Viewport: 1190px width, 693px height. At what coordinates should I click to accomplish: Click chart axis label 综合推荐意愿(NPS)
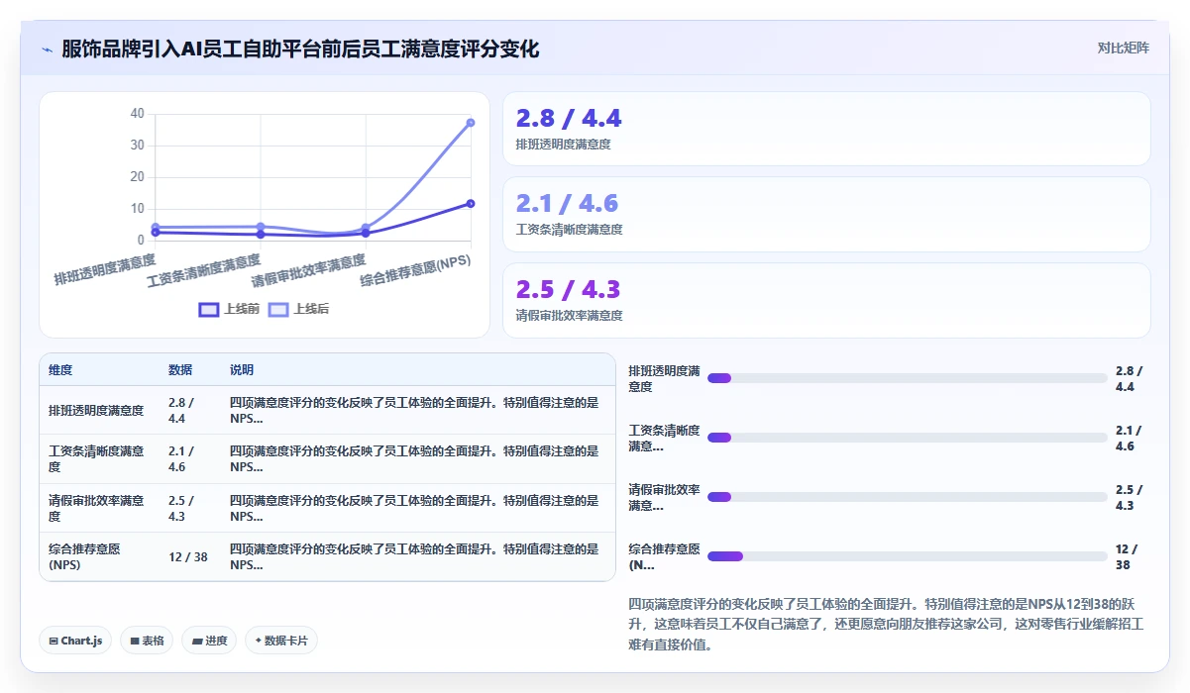pyautogui.click(x=416, y=270)
